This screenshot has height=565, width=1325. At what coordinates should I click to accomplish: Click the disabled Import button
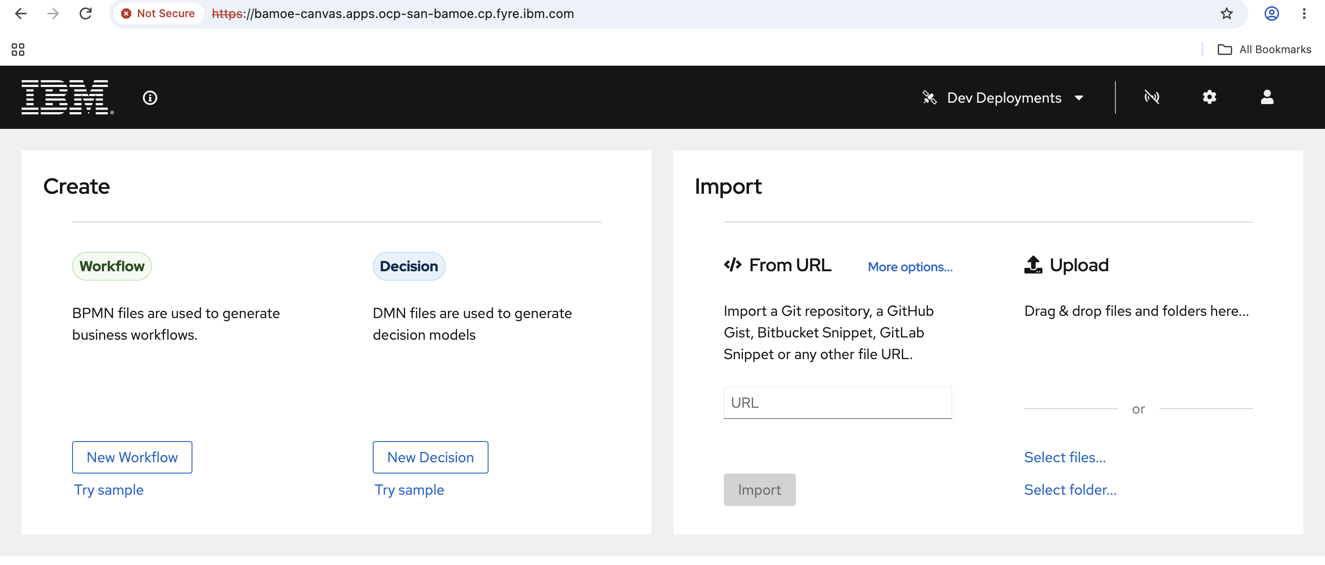760,489
